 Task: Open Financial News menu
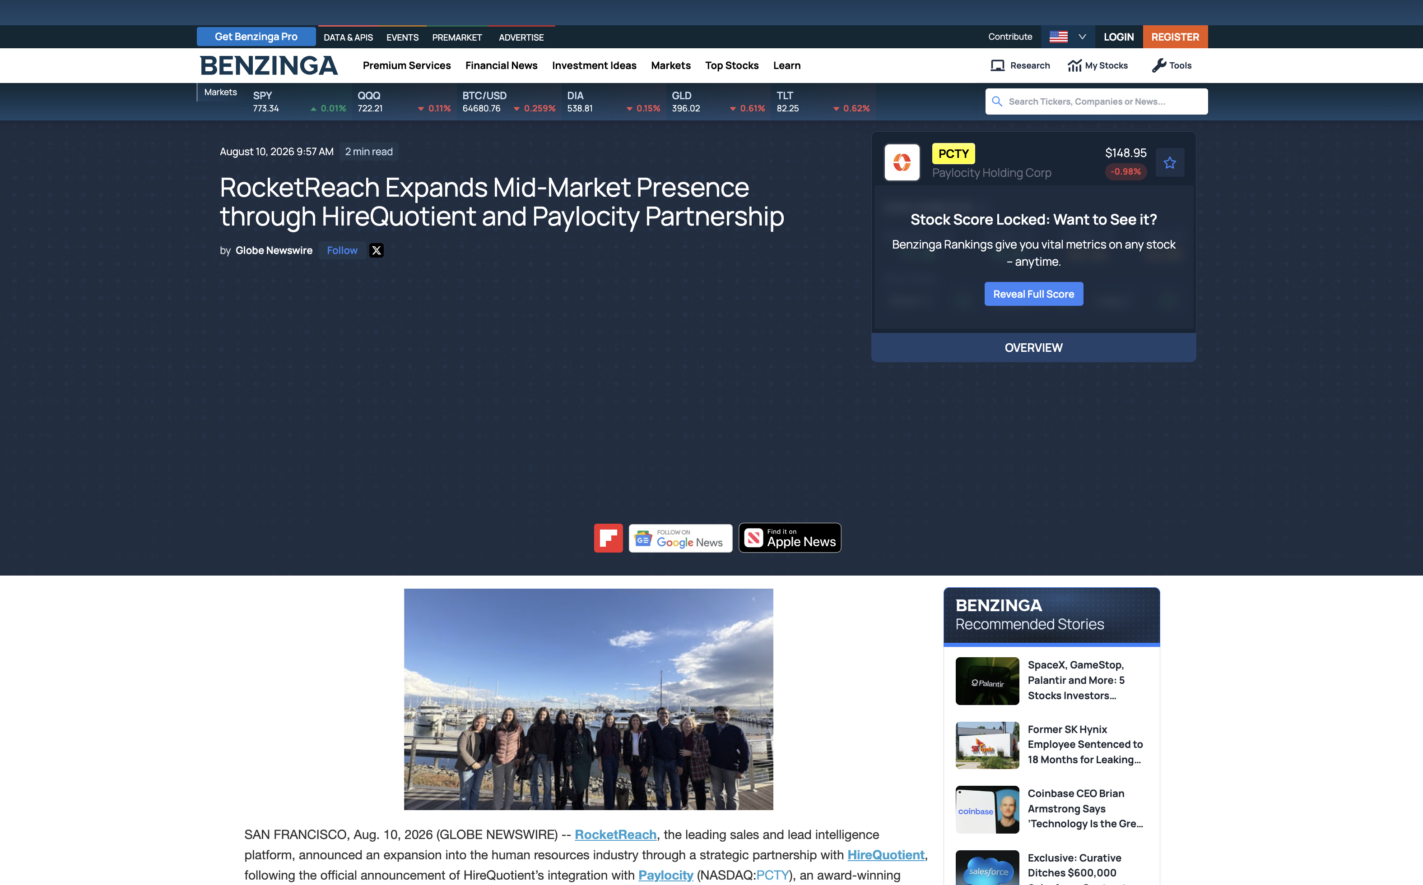click(x=502, y=65)
